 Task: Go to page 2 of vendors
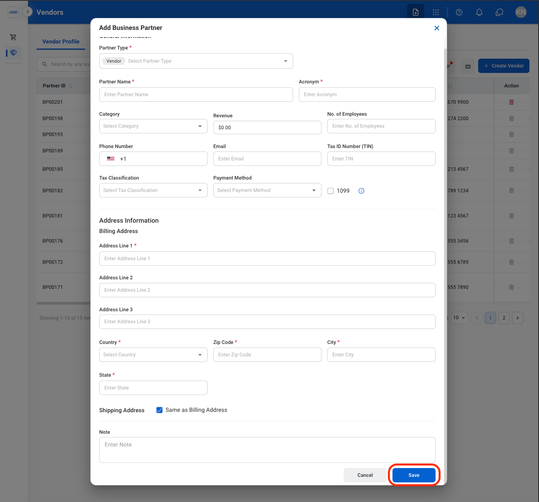504,318
